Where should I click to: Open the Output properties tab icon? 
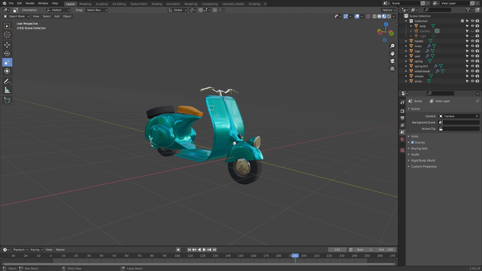(402, 118)
